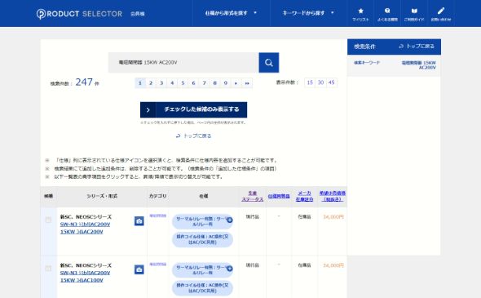Focus keyword search input field
481x298 pixels.
[183, 63]
